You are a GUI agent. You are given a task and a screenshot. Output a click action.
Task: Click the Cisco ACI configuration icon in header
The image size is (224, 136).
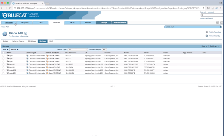click(5, 34)
